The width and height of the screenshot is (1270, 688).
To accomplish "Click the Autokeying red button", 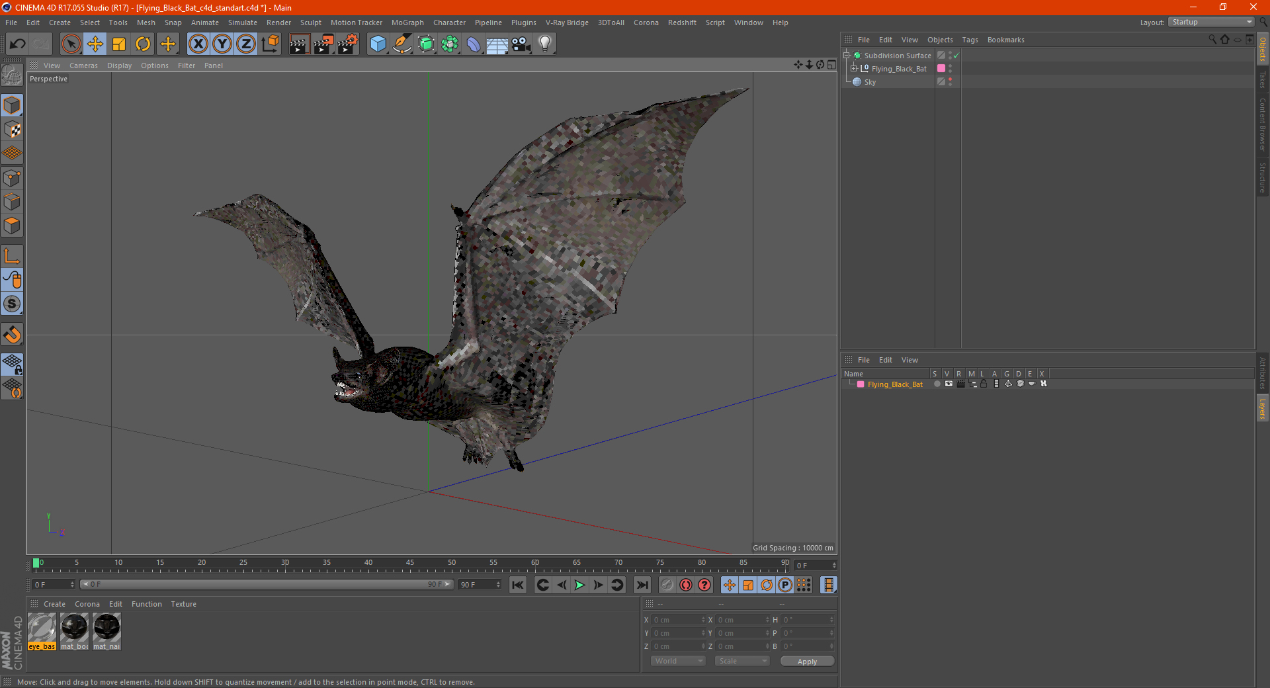I will coord(686,585).
